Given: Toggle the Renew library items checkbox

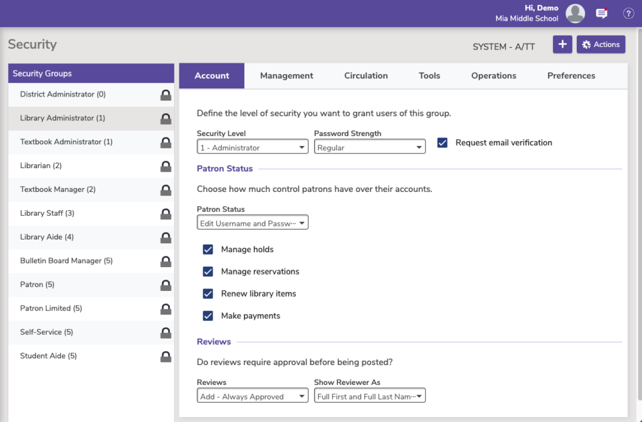Looking at the screenshot, I should point(208,294).
